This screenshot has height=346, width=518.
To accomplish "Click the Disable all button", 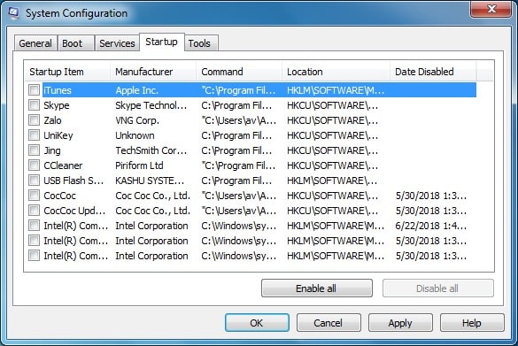I will coord(437,288).
